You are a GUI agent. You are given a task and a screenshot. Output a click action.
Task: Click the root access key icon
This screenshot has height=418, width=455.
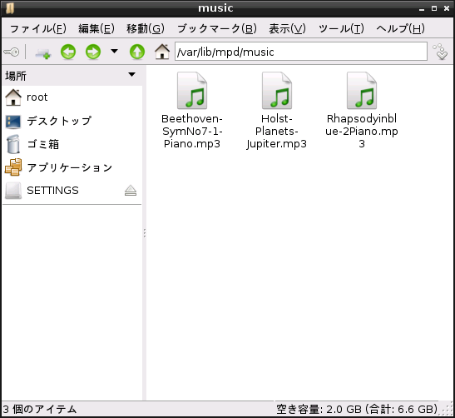[12, 52]
